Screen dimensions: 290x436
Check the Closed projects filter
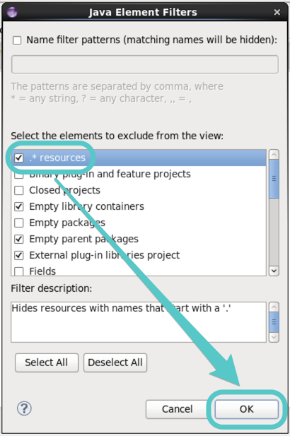(x=18, y=191)
